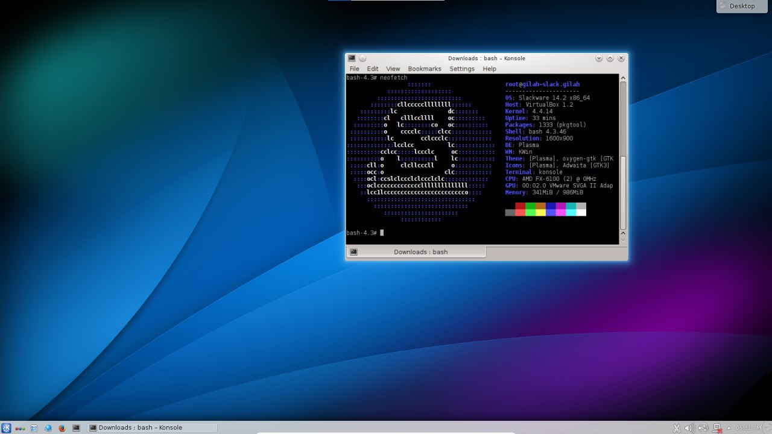Minimize the Konsole window
Viewport: 772px width, 434px height.
click(x=599, y=58)
